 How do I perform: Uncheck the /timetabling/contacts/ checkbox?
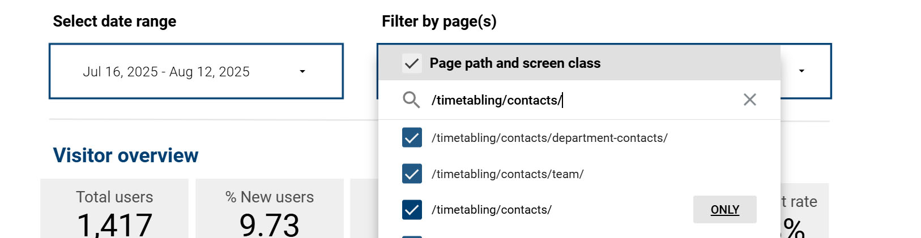412,210
